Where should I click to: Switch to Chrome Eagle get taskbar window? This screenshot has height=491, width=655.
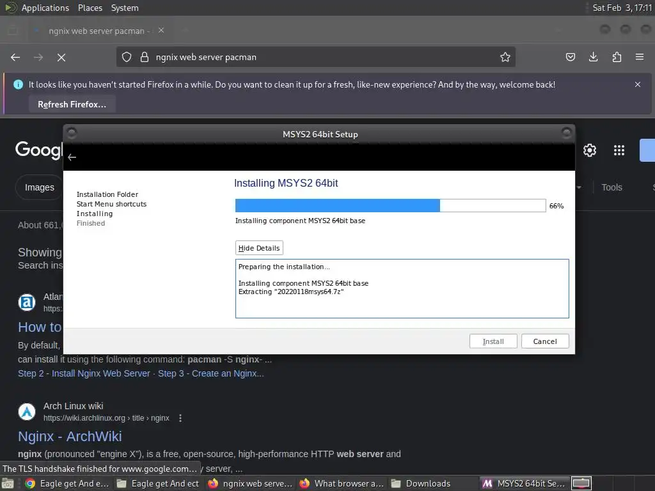67,483
